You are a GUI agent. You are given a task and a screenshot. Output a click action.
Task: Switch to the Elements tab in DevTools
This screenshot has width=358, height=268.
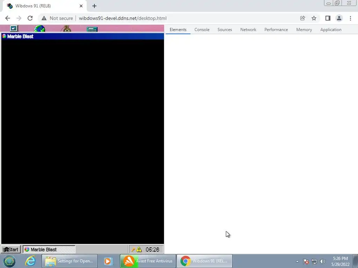pyautogui.click(x=178, y=30)
